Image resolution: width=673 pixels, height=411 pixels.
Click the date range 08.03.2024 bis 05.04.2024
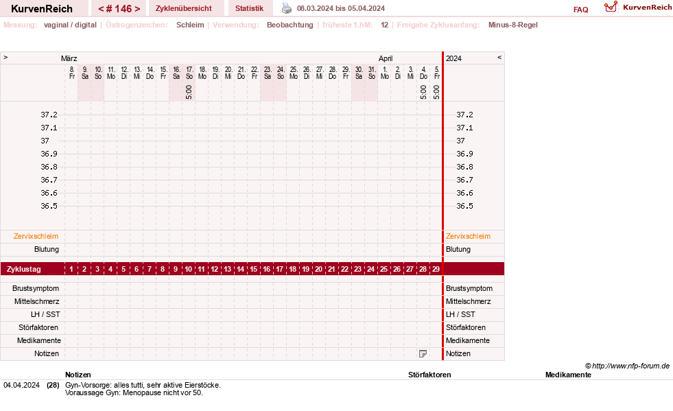(341, 8)
